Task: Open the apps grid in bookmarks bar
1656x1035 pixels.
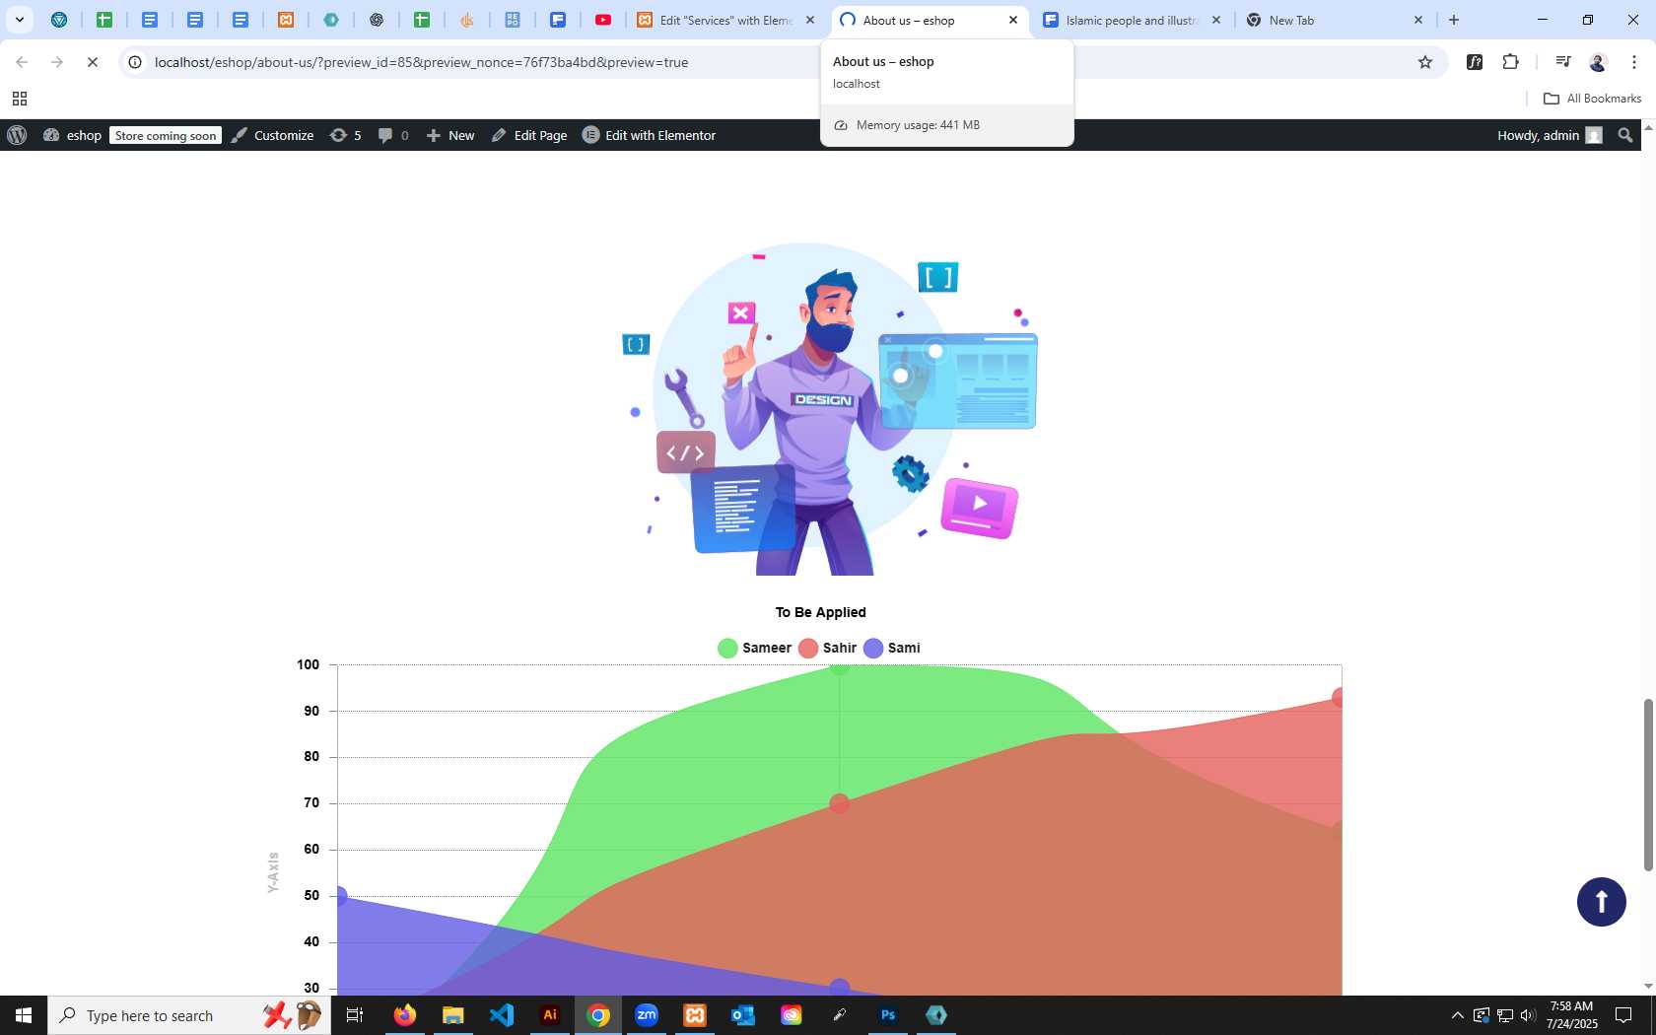Action: click(20, 99)
